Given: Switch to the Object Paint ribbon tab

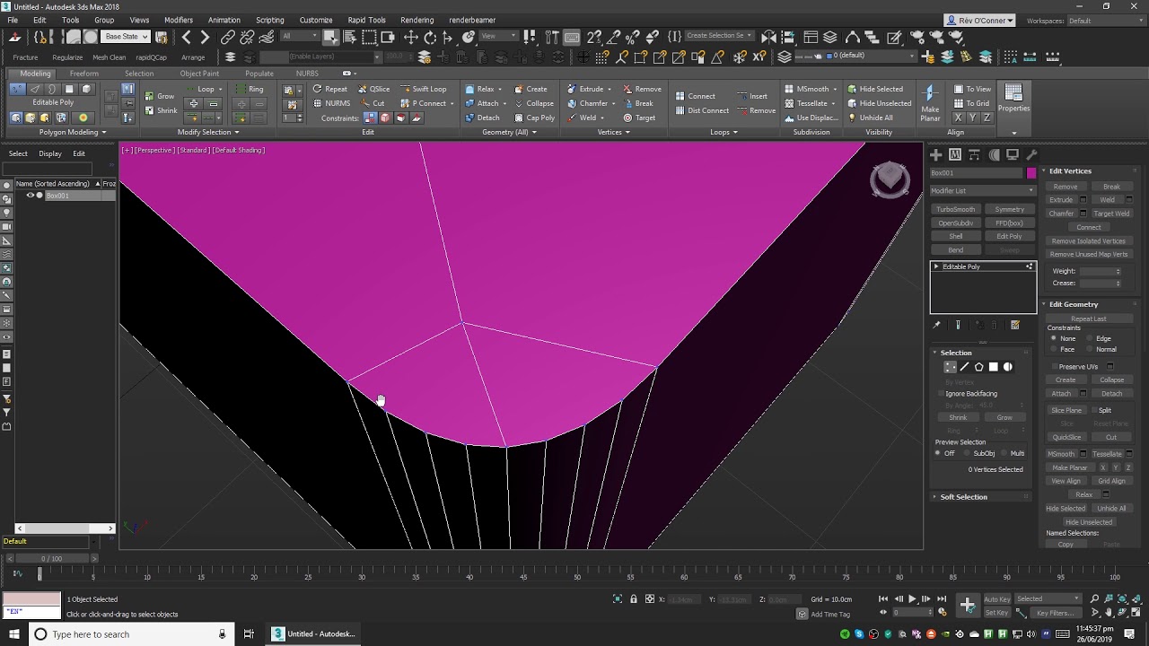Looking at the screenshot, I should tap(199, 74).
